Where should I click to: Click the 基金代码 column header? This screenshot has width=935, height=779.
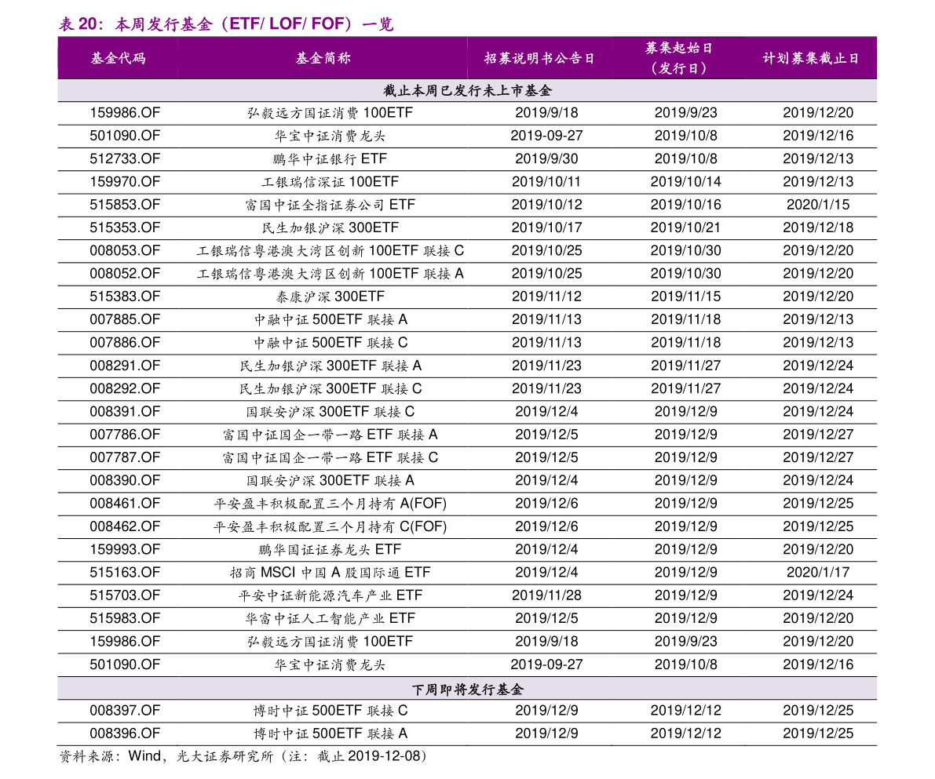click(118, 58)
